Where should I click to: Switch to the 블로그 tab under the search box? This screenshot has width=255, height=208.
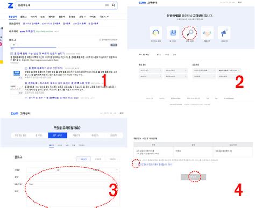[x=24, y=17]
